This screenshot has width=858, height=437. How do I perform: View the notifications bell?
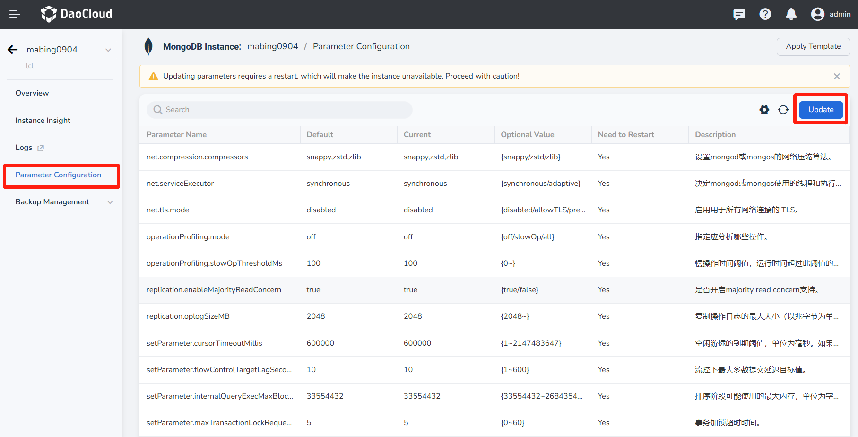click(790, 14)
